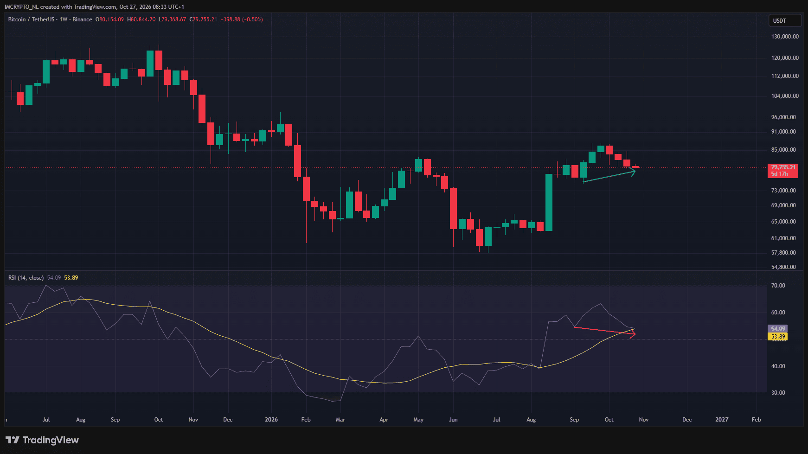Click the 40.00 RSI axis label
Image resolution: width=808 pixels, height=454 pixels.
coord(778,366)
